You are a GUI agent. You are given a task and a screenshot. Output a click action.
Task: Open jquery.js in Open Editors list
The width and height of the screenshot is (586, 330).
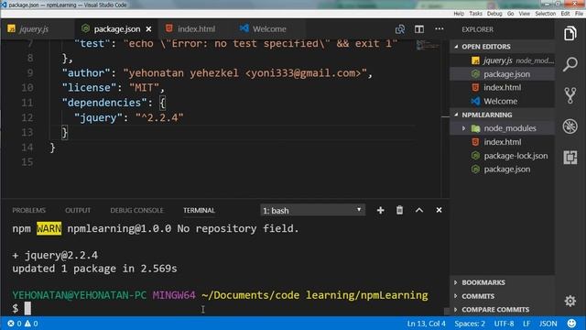[x=503, y=60]
